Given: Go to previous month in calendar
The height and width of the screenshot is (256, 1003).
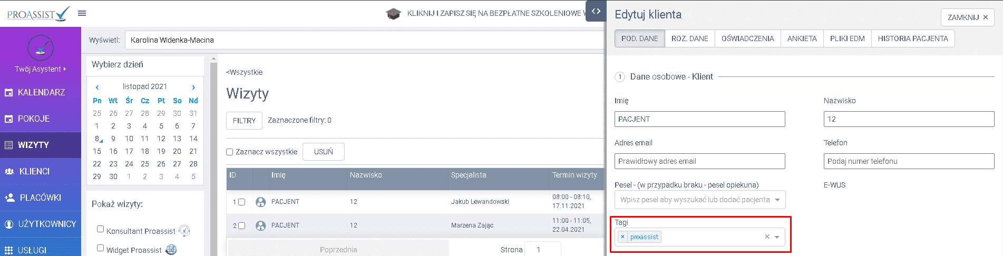Looking at the screenshot, I should click(x=97, y=87).
